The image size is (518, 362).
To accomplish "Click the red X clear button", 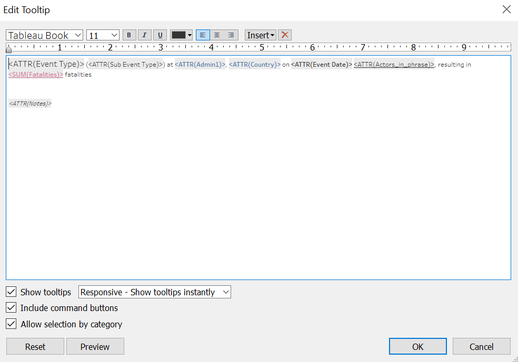I will pos(285,35).
